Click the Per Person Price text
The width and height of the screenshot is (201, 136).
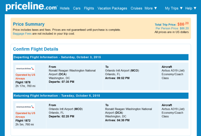172,28
